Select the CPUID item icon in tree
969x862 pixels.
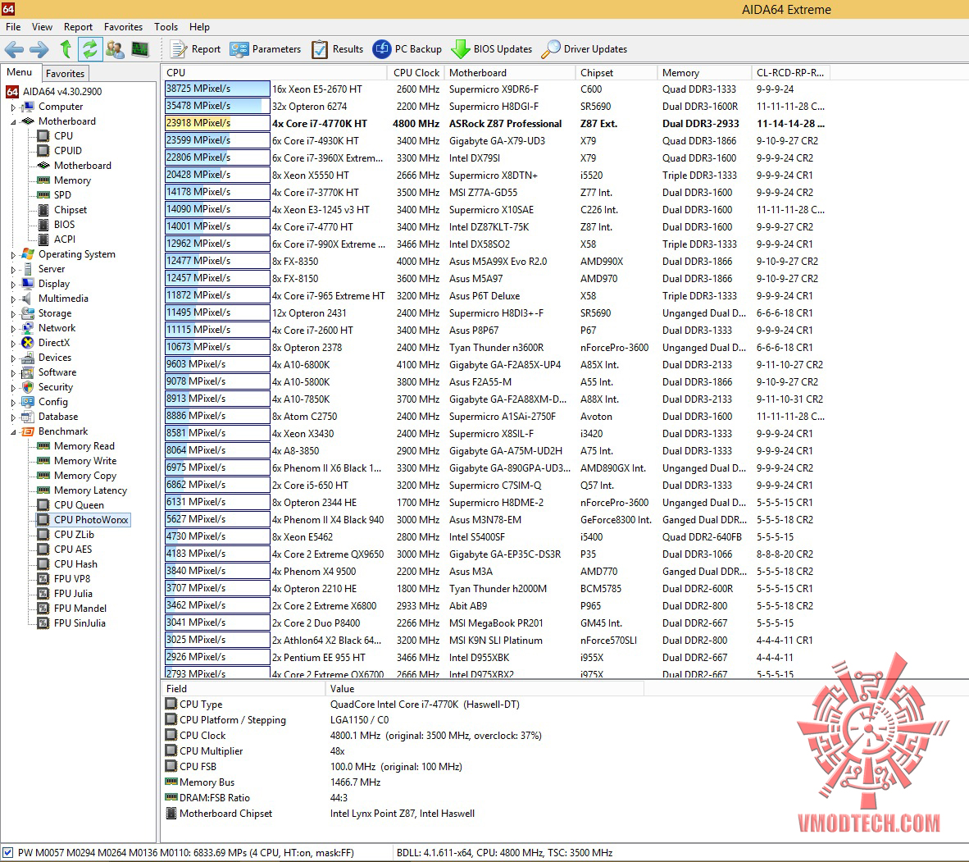point(43,150)
